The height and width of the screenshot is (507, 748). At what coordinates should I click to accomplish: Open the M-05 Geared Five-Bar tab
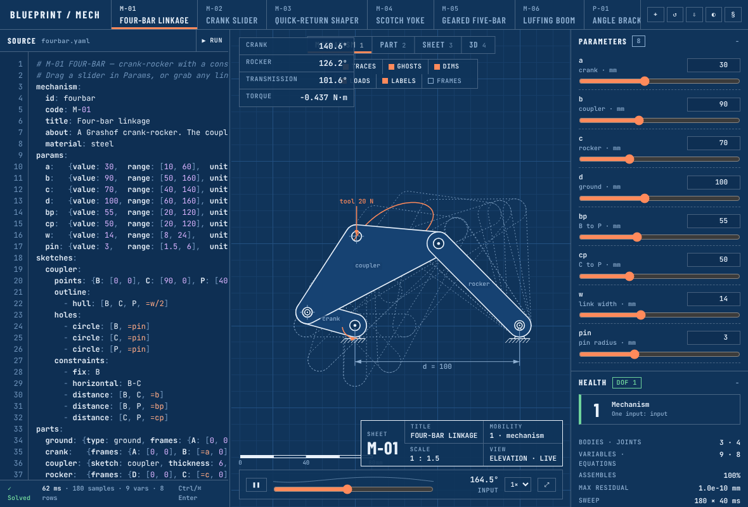[x=474, y=15]
